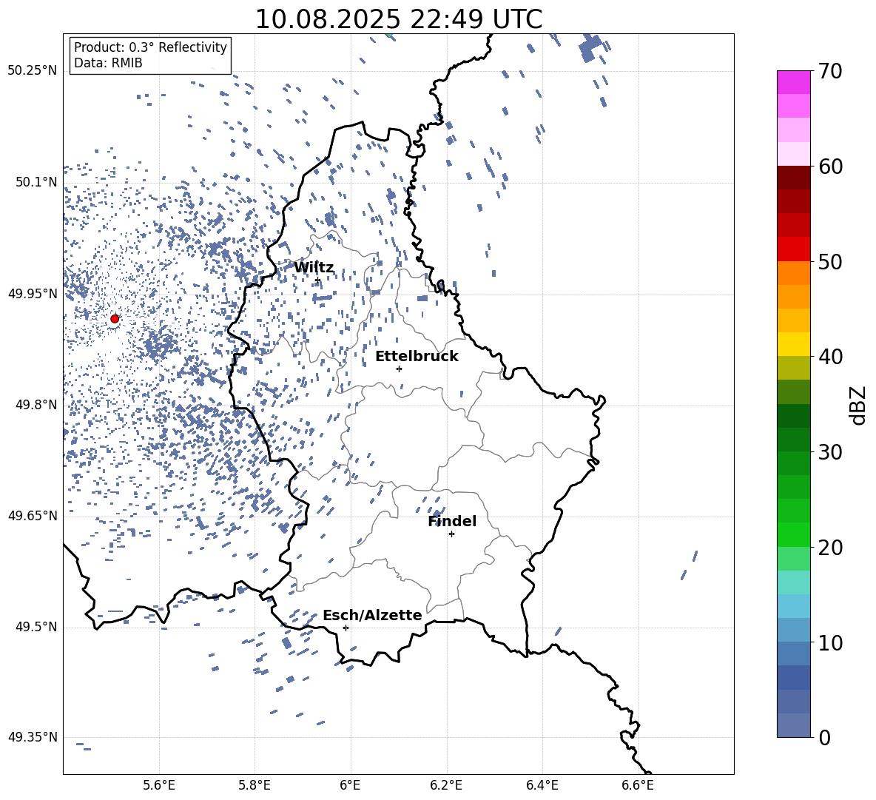
Task: Click the yellow colorbar segment above 40
Action: (793, 344)
